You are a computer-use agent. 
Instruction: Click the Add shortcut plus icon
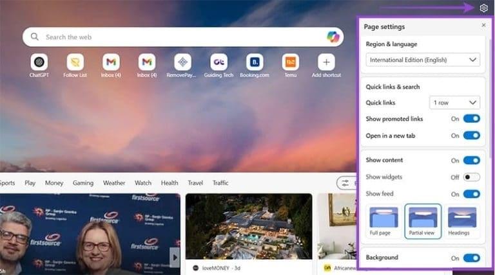[x=326, y=62]
